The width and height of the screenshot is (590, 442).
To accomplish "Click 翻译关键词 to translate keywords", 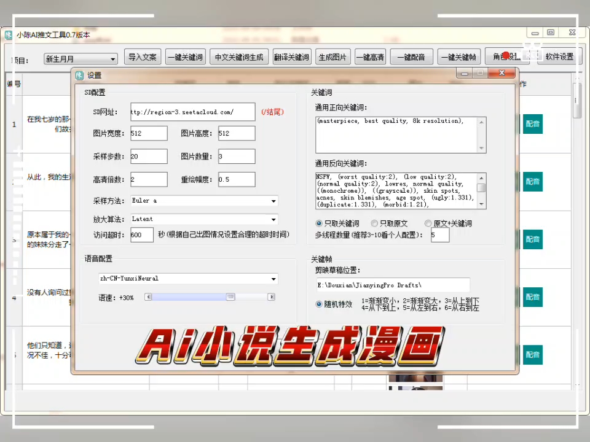I will pyautogui.click(x=291, y=56).
